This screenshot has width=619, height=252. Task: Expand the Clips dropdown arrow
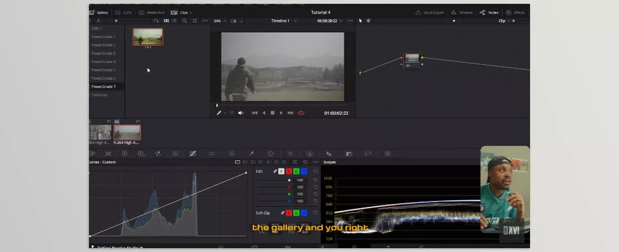tap(191, 13)
